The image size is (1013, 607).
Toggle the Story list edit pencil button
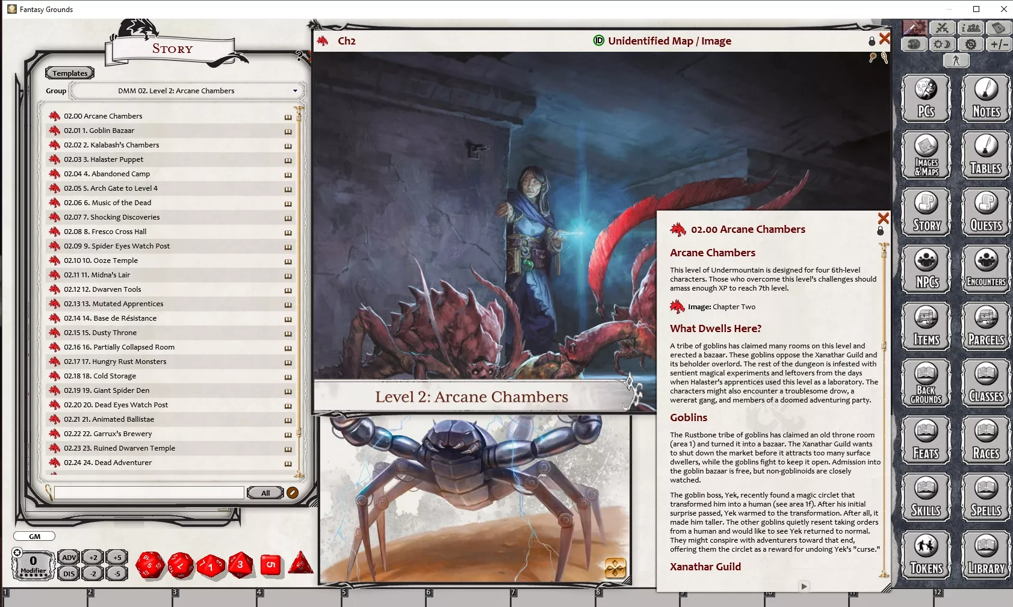293,493
